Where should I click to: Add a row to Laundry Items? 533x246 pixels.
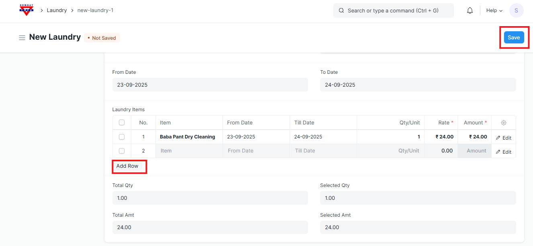pyautogui.click(x=127, y=166)
